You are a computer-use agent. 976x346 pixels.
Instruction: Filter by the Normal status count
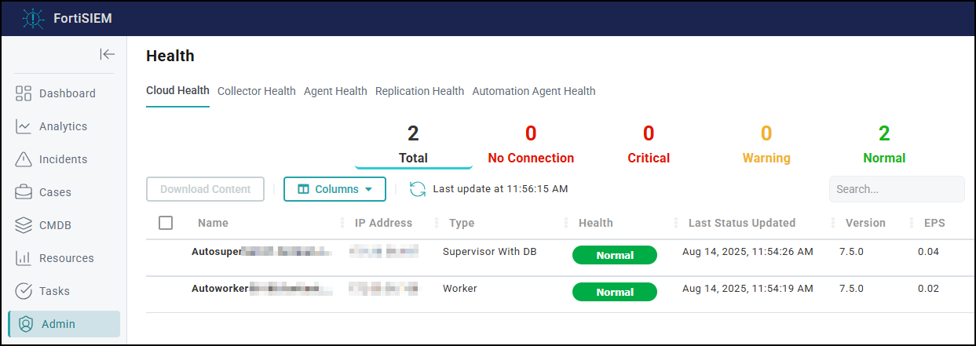click(884, 144)
